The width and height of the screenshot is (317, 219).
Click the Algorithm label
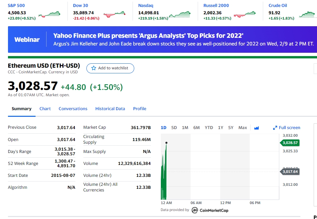[17, 187]
